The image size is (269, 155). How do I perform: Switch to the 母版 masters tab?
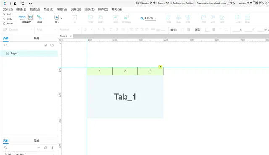pos(37,140)
